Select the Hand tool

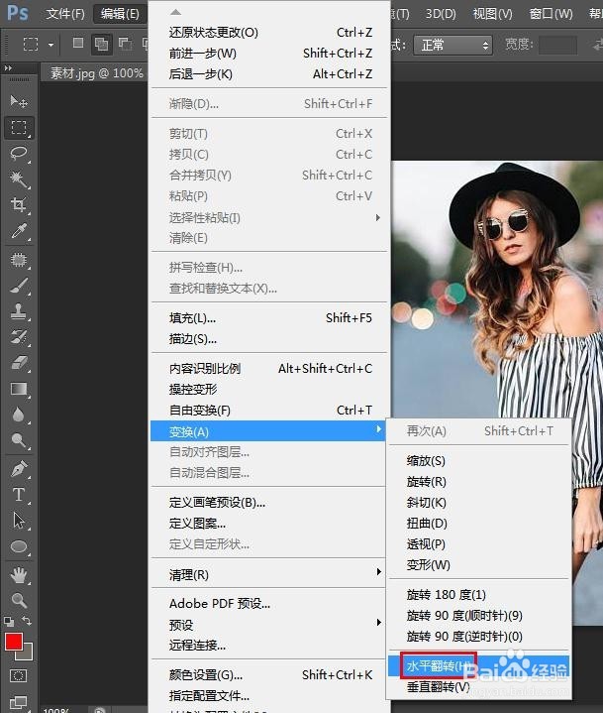click(x=19, y=575)
